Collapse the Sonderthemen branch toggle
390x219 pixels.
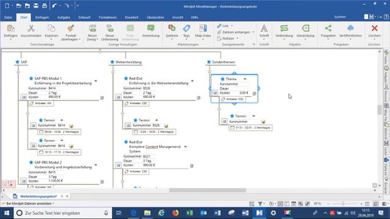[210, 72]
